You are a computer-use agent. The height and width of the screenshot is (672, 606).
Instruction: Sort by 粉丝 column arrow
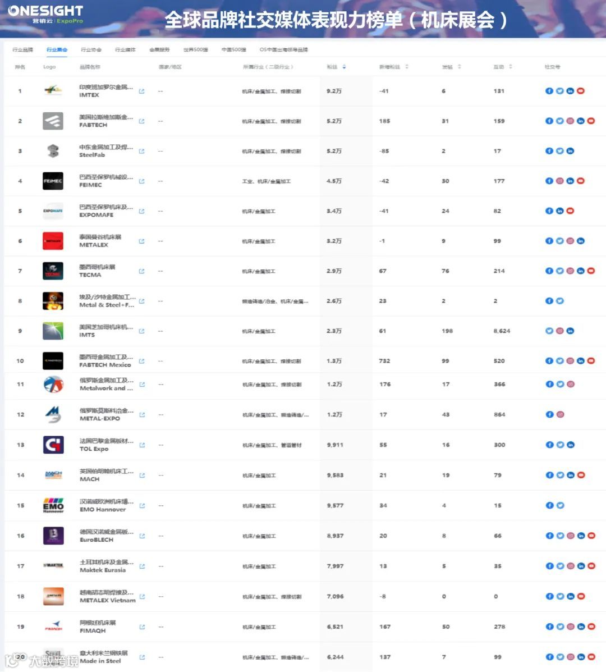click(x=344, y=67)
